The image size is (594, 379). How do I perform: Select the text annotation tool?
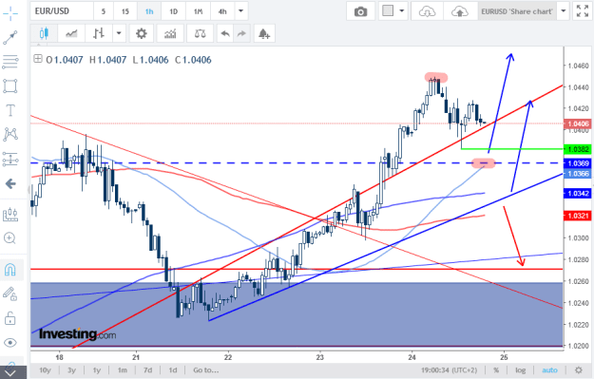click(x=10, y=110)
